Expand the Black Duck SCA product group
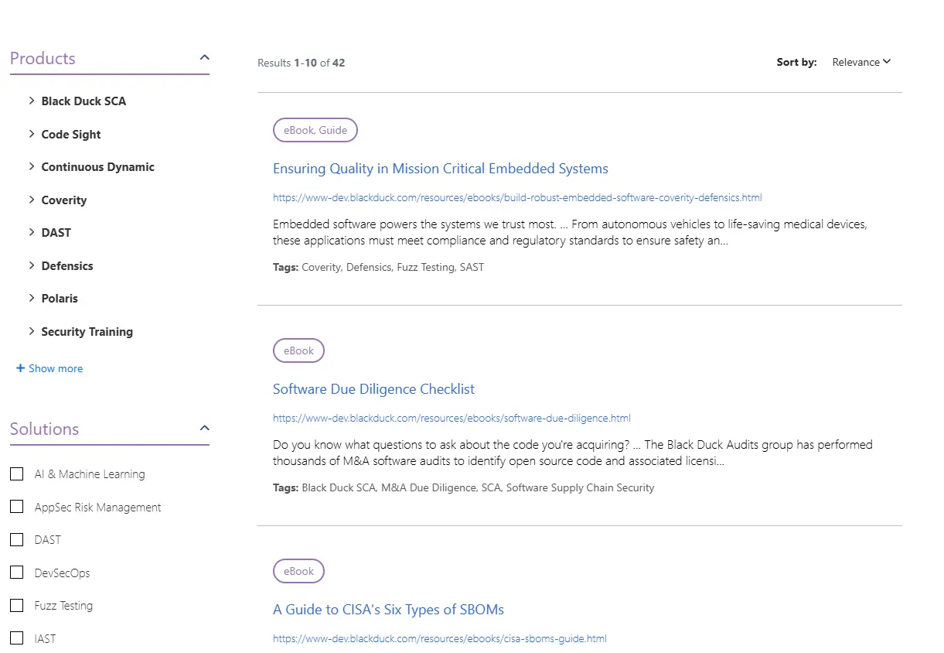Screen dimensions: 944x653 [x=32, y=101]
